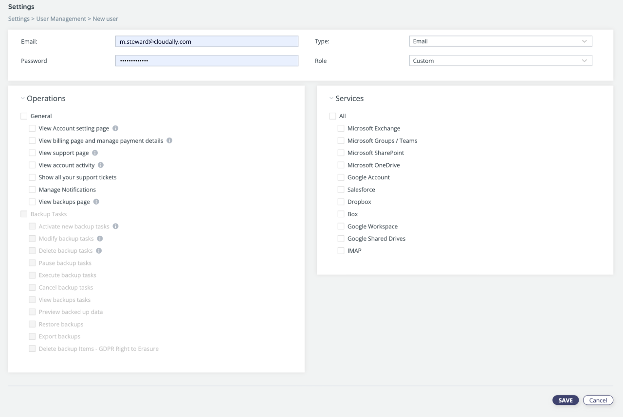Click info icon next to Delete backup tasks
The height and width of the screenshot is (417, 623).
99,251
